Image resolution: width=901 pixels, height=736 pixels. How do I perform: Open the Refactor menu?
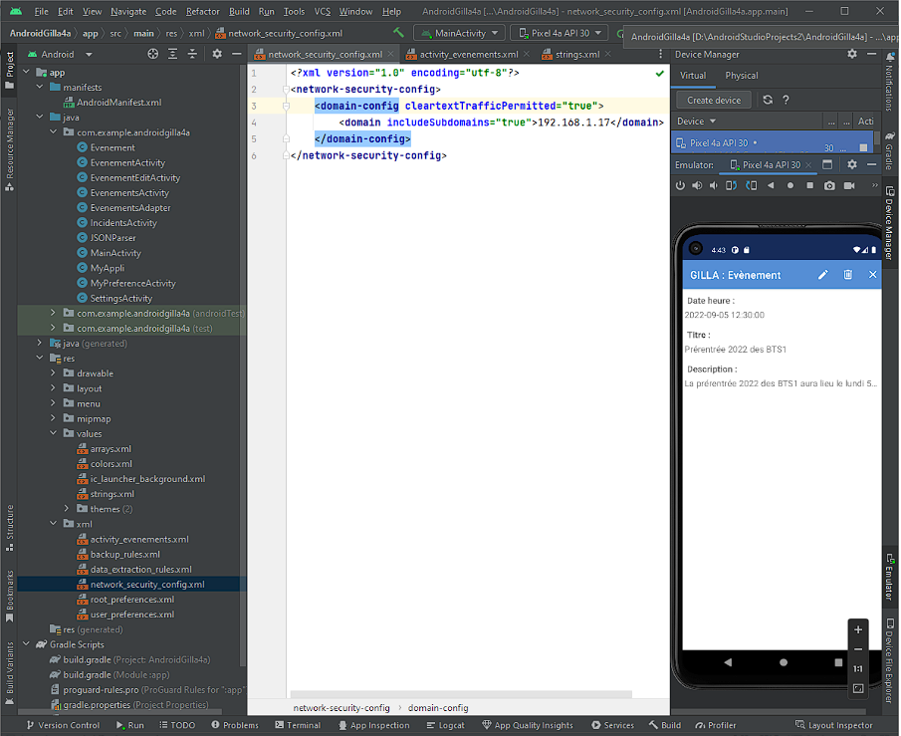pyautogui.click(x=203, y=11)
